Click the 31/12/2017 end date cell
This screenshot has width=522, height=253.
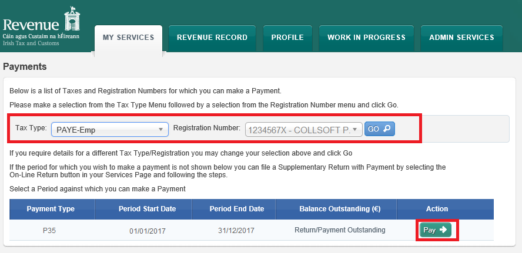point(236,230)
